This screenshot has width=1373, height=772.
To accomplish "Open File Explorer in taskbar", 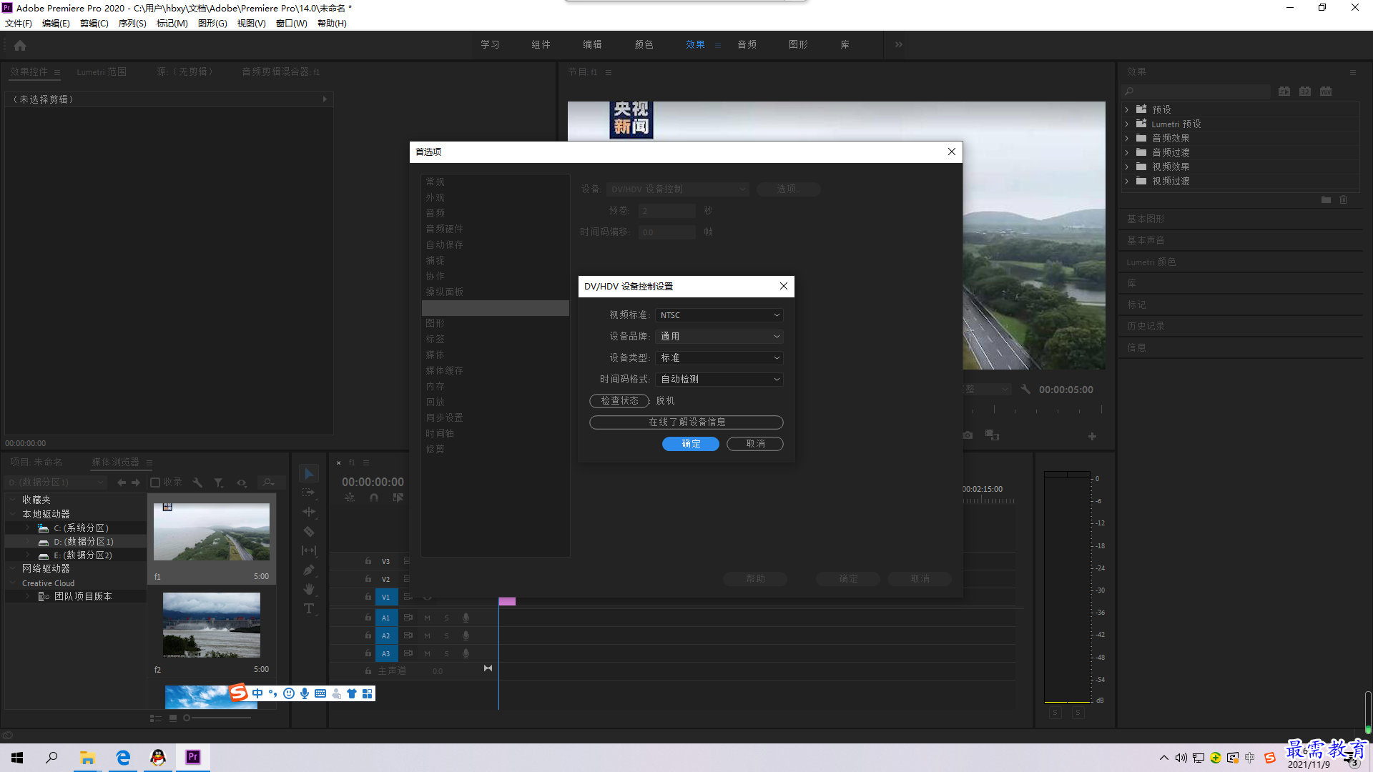I will coord(87,757).
